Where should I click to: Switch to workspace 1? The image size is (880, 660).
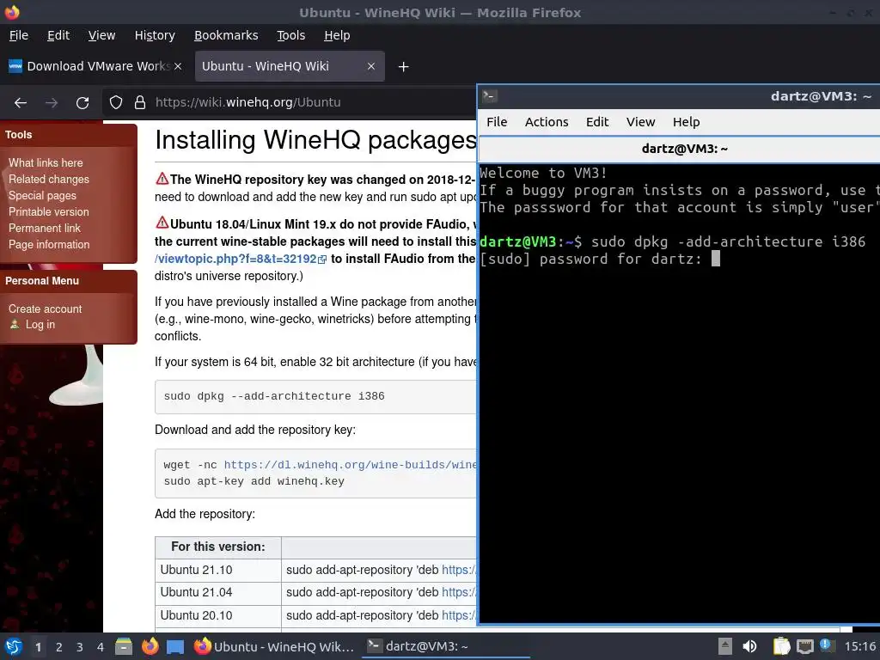click(38, 647)
